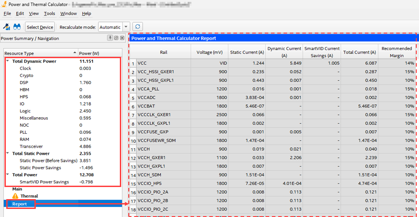Click the VCCCLK_GXER1 rail cell
Screen dimensions: 419x217
click(164, 115)
